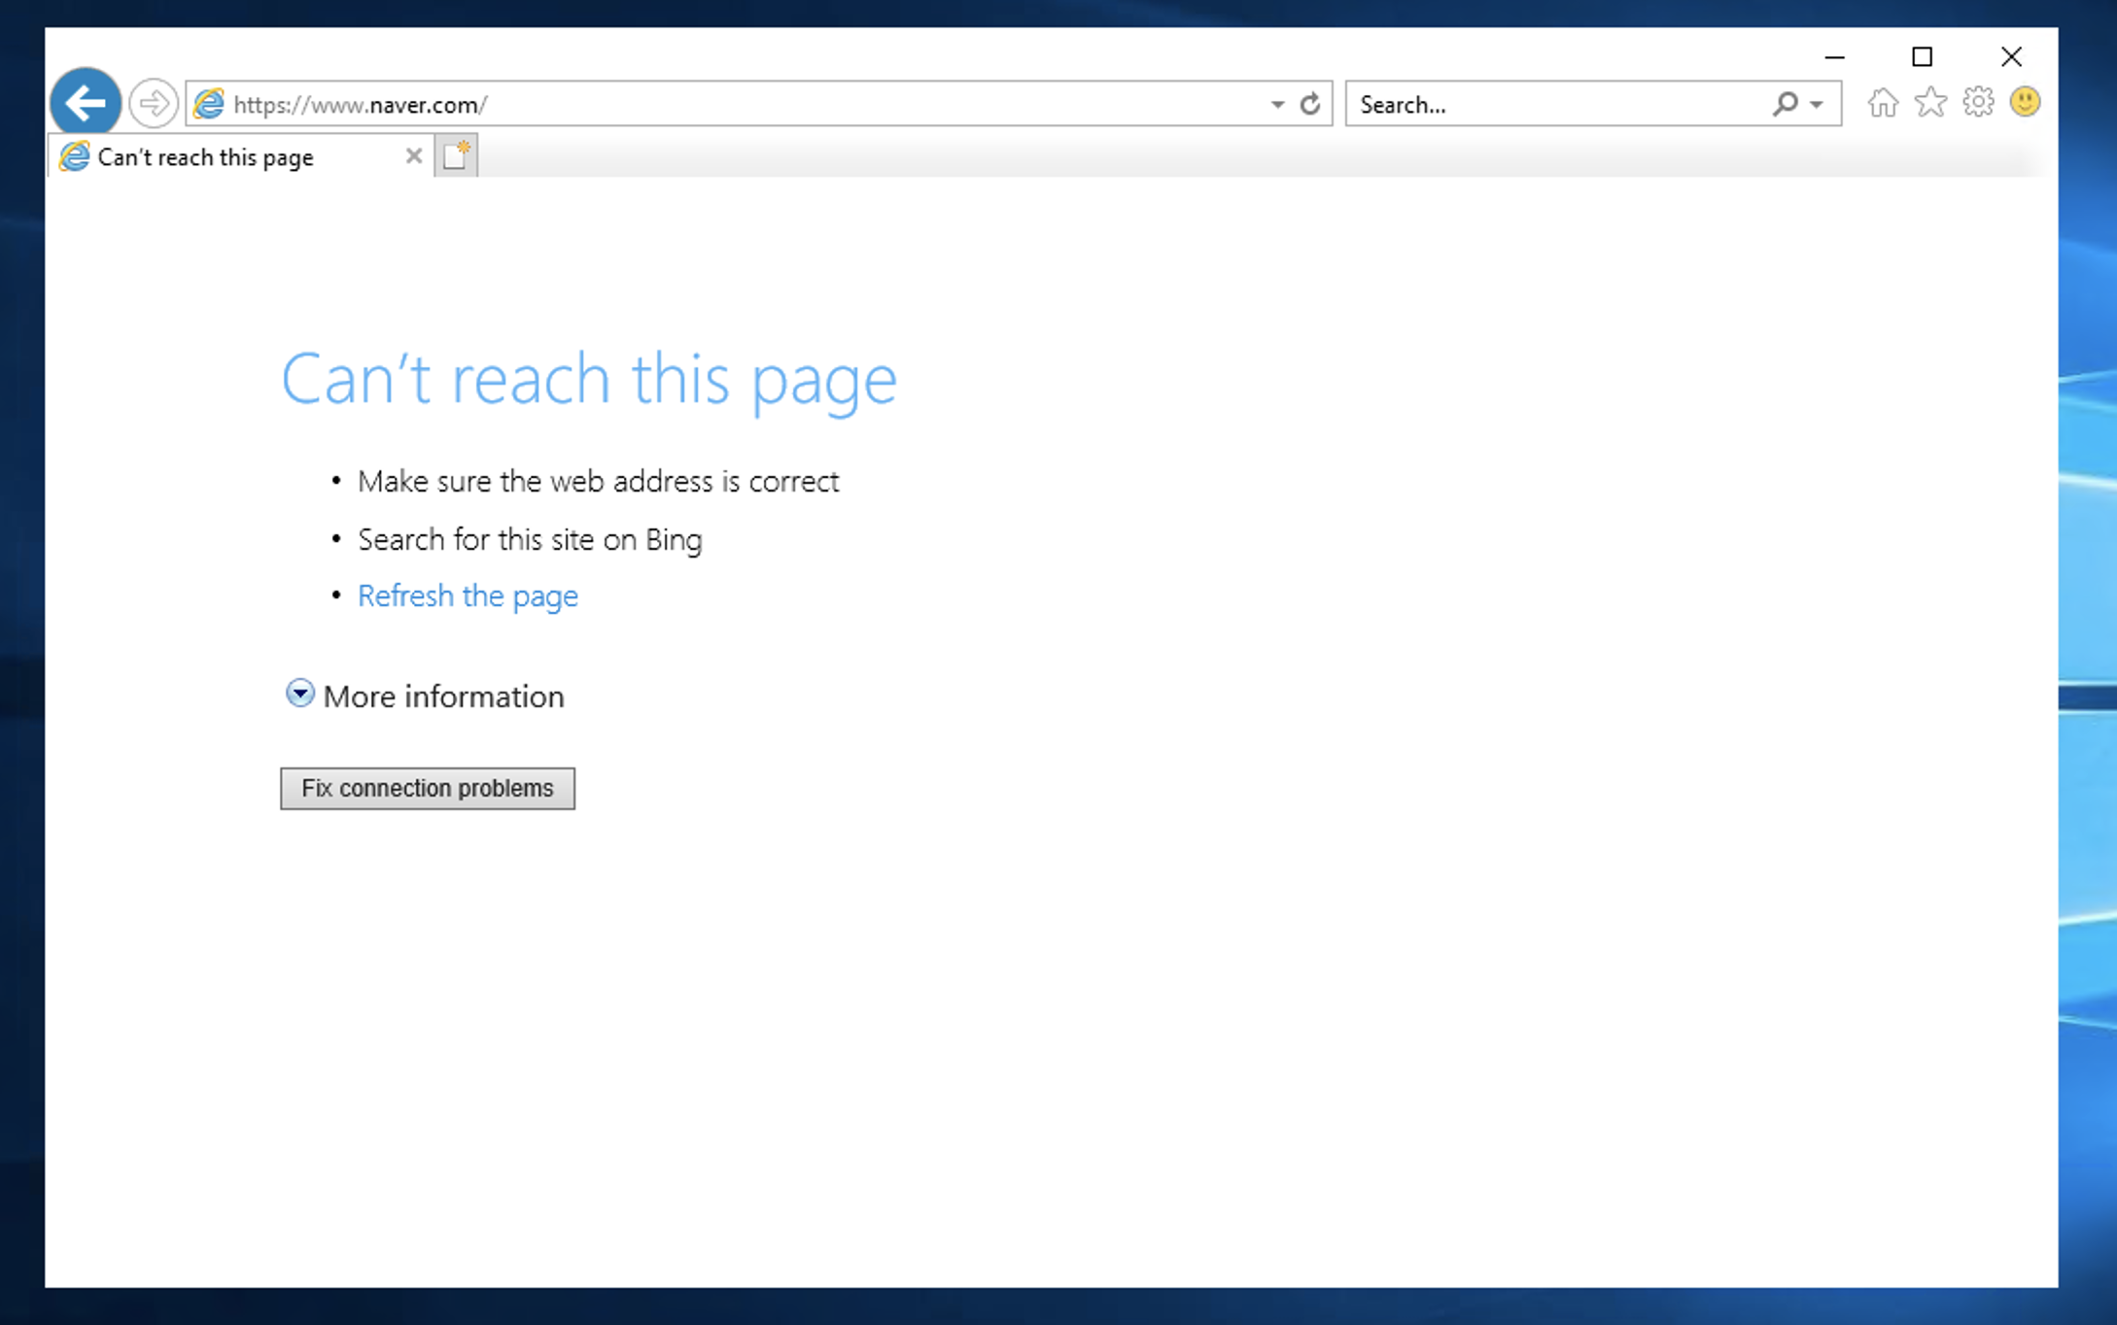The height and width of the screenshot is (1325, 2117).
Task: Close the Internet Explorer window
Action: 2011,57
